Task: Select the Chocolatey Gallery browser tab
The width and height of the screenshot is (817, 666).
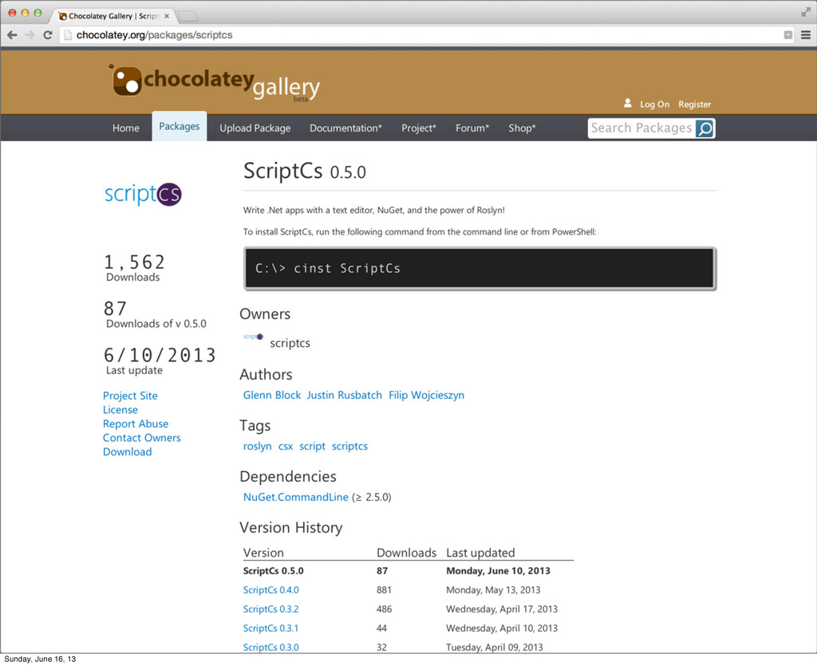Action: pos(112,16)
